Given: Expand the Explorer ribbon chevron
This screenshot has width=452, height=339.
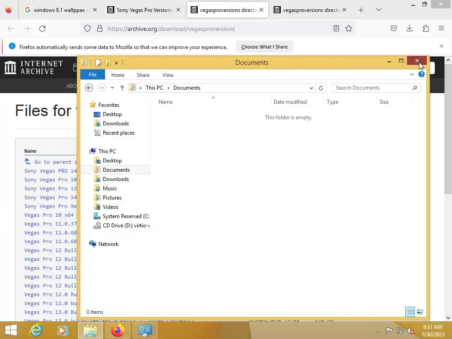Looking at the screenshot, I should (412, 75).
